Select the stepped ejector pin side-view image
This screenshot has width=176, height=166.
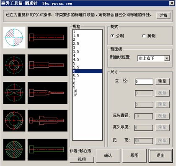click(47, 65)
